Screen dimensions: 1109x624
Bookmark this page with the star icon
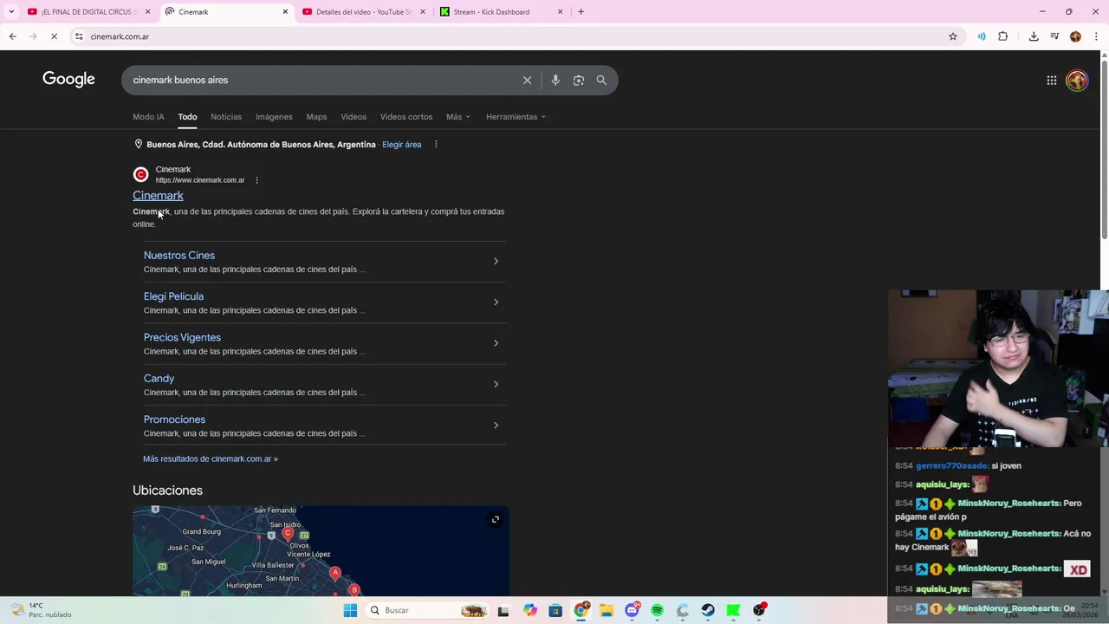coord(953,36)
